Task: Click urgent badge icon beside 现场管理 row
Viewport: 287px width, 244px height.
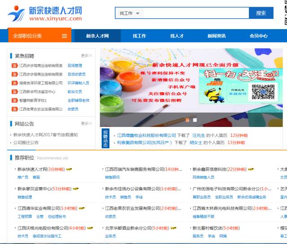Action: pos(14,65)
